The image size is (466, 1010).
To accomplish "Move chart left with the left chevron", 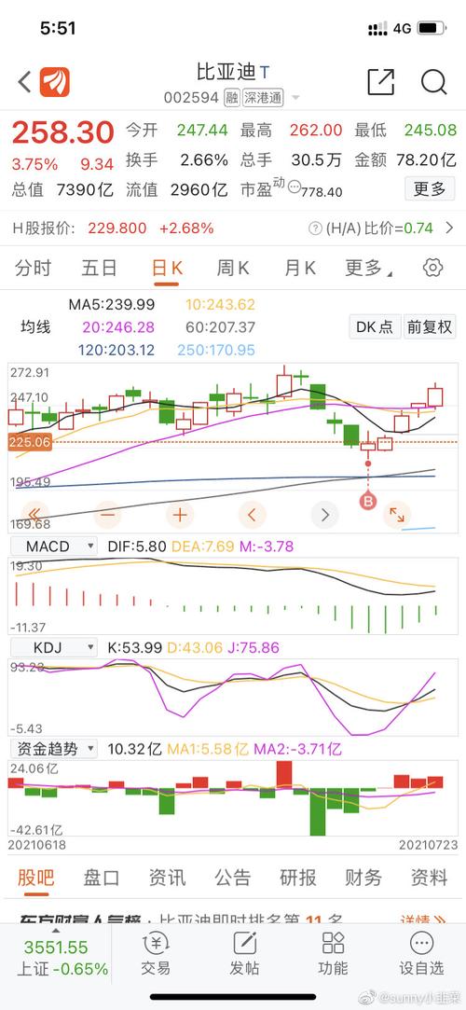I will [253, 515].
